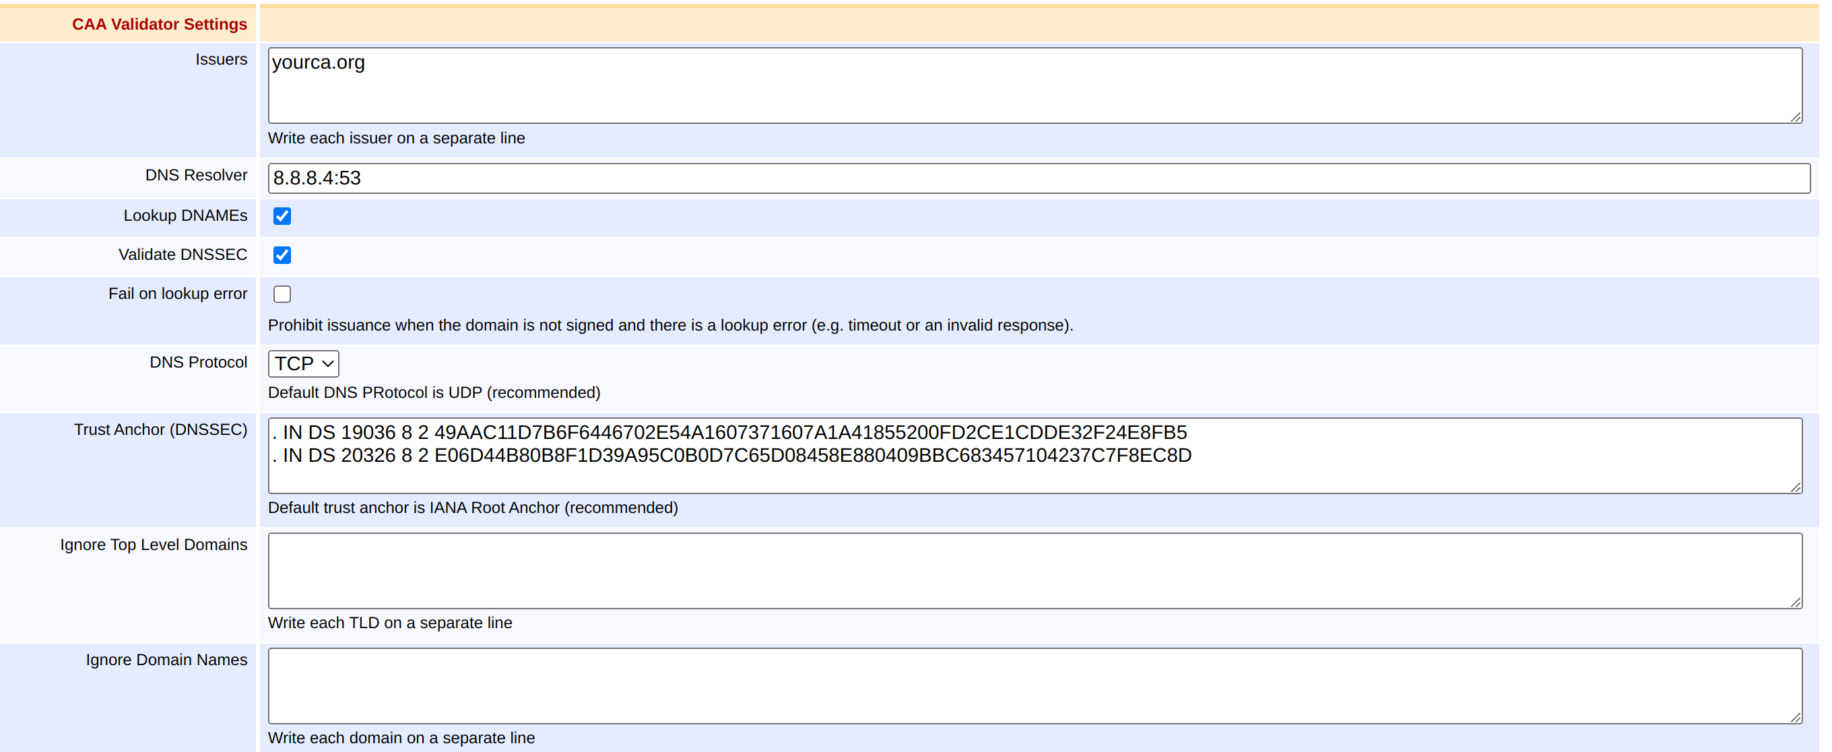Click the CAA Validator Settings heading
Image resolution: width=1832 pixels, height=752 pixels.
[160, 24]
